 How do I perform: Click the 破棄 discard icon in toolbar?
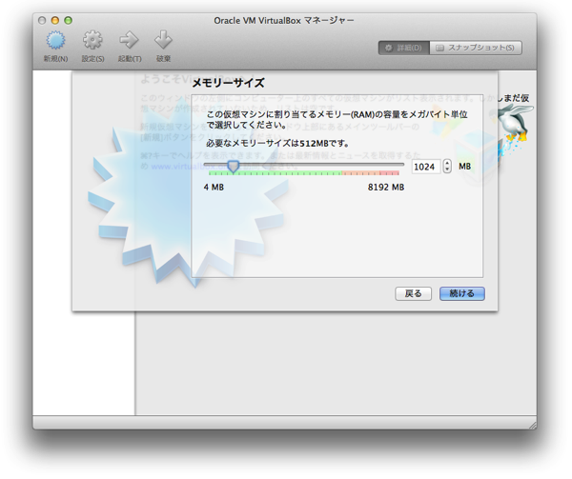(163, 41)
